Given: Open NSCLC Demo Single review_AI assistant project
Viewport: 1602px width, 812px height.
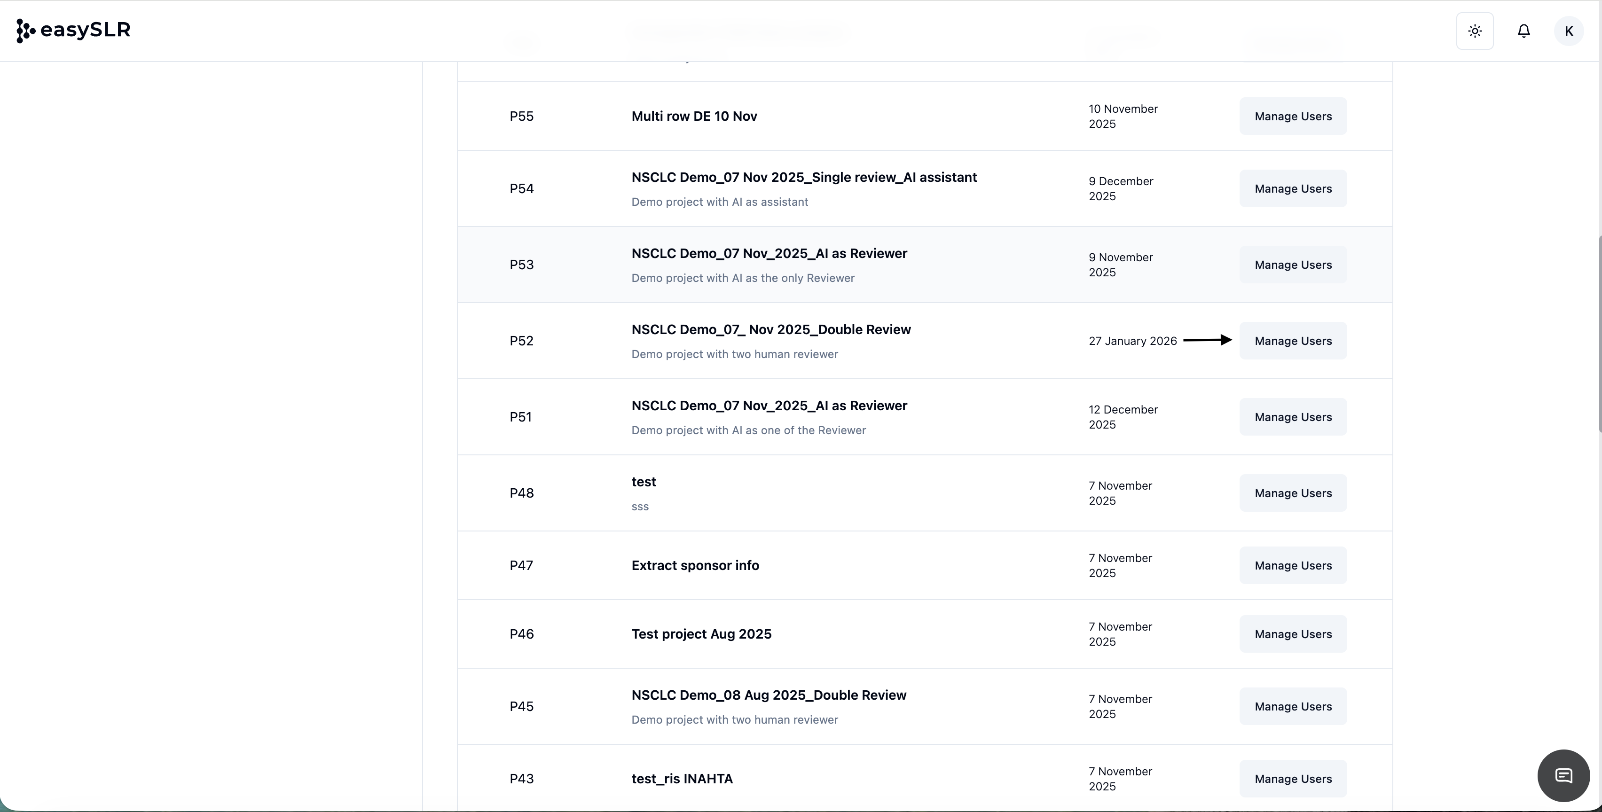Looking at the screenshot, I should pyautogui.click(x=803, y=178).
